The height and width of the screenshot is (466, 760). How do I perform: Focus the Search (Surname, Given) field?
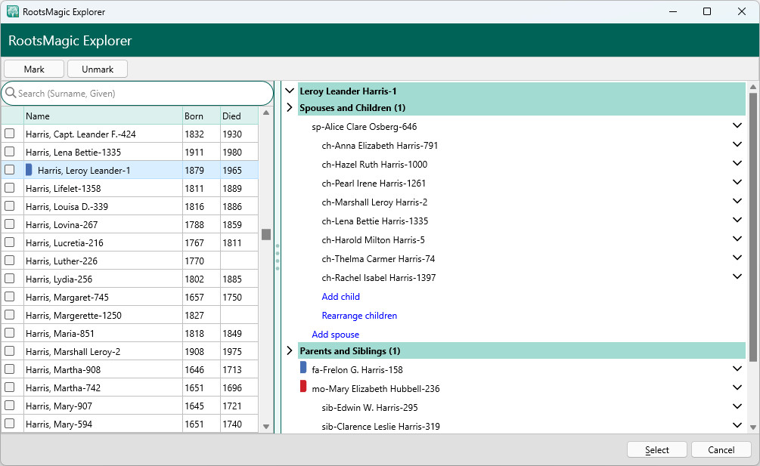[x=138, y=94]
